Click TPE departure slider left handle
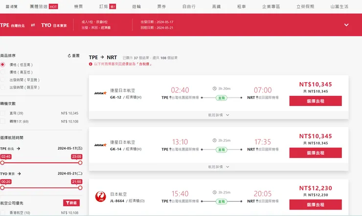362x216 pixels. pos(2,163)
